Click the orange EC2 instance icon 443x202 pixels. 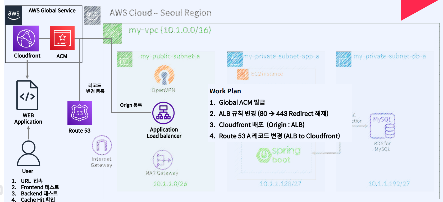pos(243,74)
